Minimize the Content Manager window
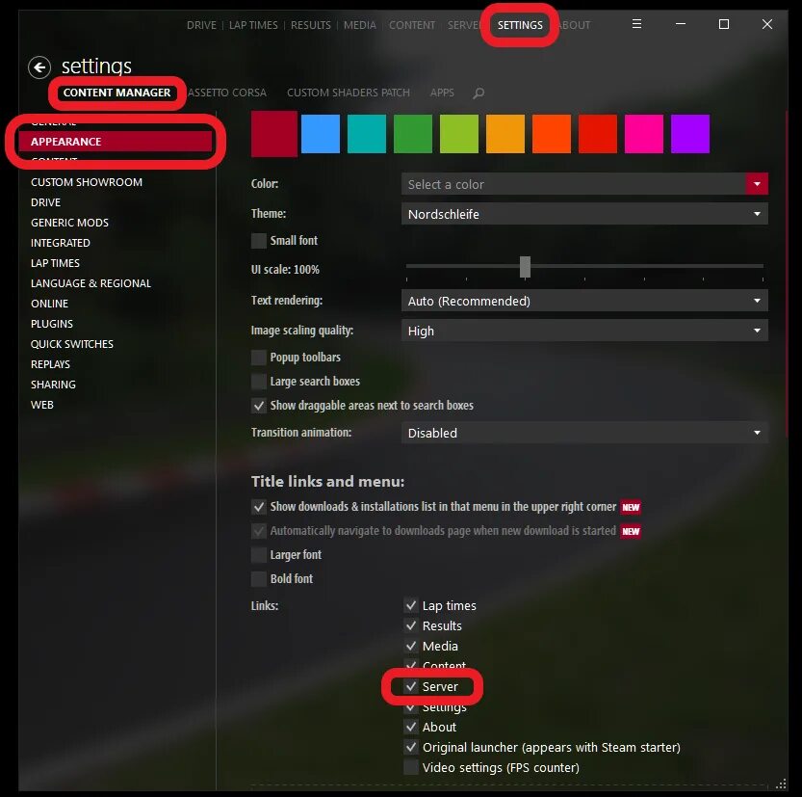The height and width of the screenshot is (797, 802). coord(681,24)
